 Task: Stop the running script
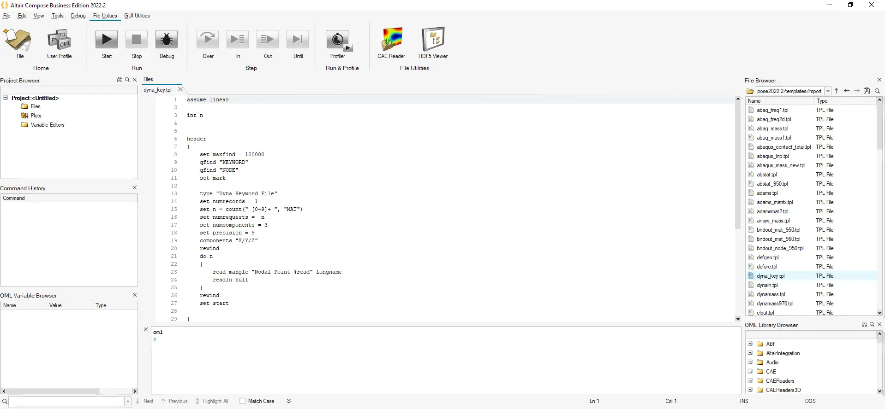tap(137, 40)
